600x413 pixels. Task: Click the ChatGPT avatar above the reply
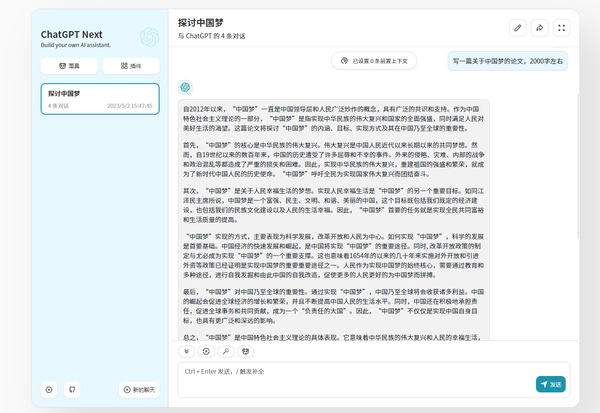[185, 87]
